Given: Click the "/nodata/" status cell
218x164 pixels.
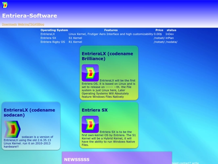Looking at the screenshot, I should (x=171, y=42).
